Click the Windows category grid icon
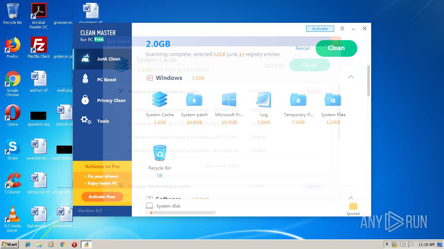Image resolution: width=444 pixels, height=249 pixels. pos(150,78)
